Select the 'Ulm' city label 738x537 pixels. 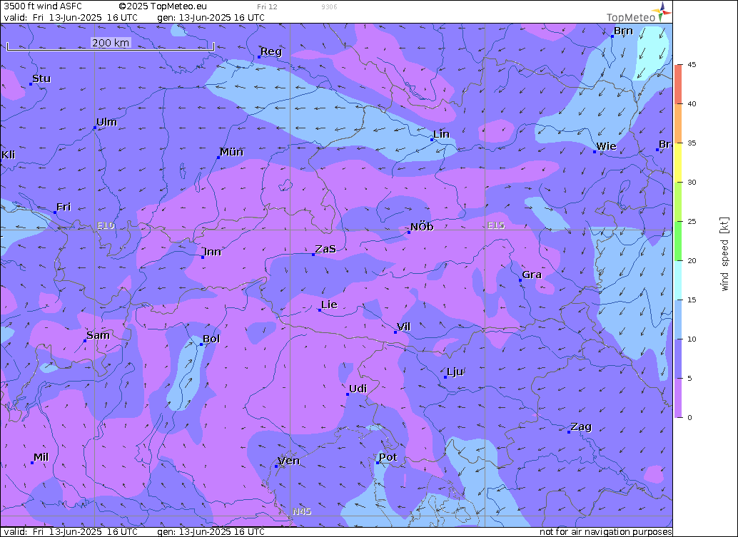coord(107,122)
